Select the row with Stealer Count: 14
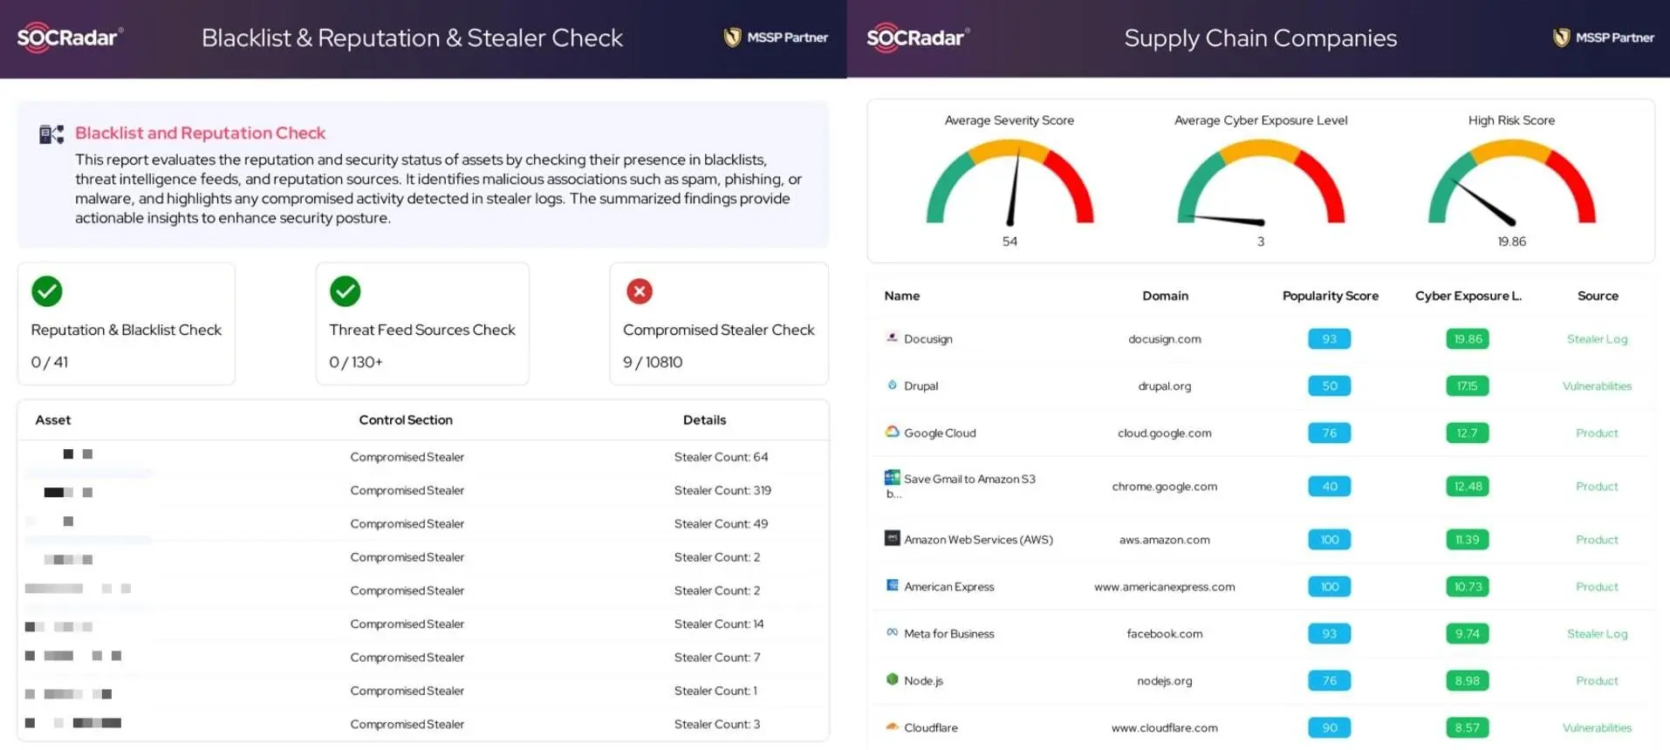The width and height of the screenshot is (1670, 750). [423, 624]
